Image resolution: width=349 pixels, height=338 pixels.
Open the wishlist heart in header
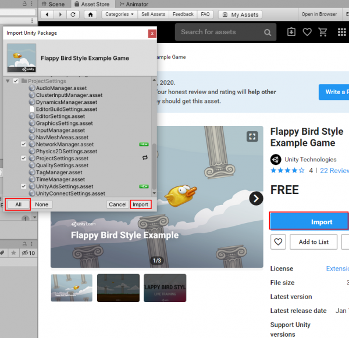click(x=307, y=32)
